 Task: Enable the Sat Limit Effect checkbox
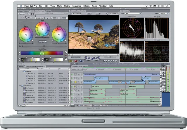coord(19,59)
